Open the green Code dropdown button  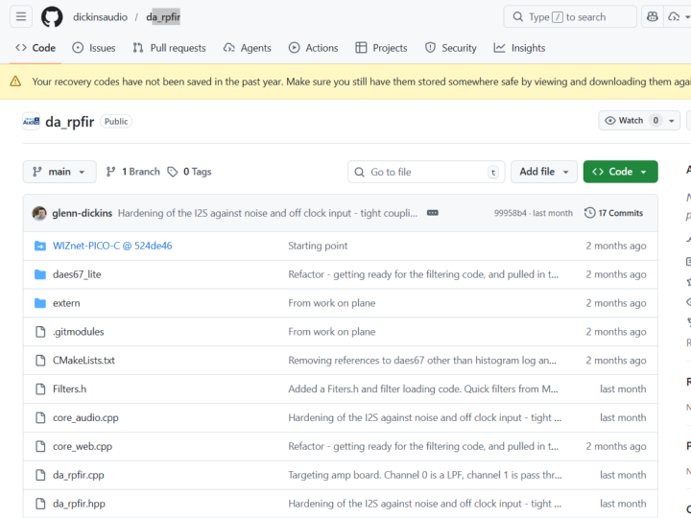(x=620, y=172)
